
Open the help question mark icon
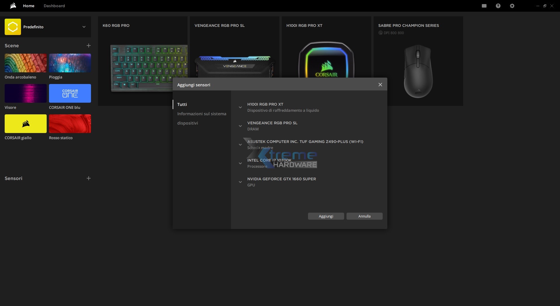point(498,6)
